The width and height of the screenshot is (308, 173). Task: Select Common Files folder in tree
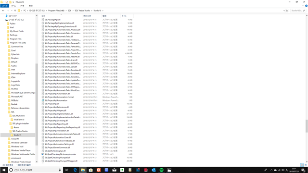[x=17, y=47]
